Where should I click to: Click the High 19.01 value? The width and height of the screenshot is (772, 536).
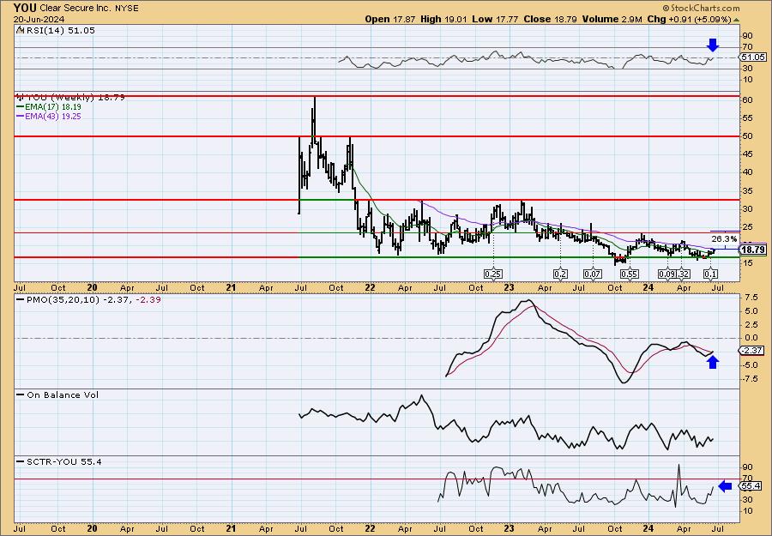443,19
